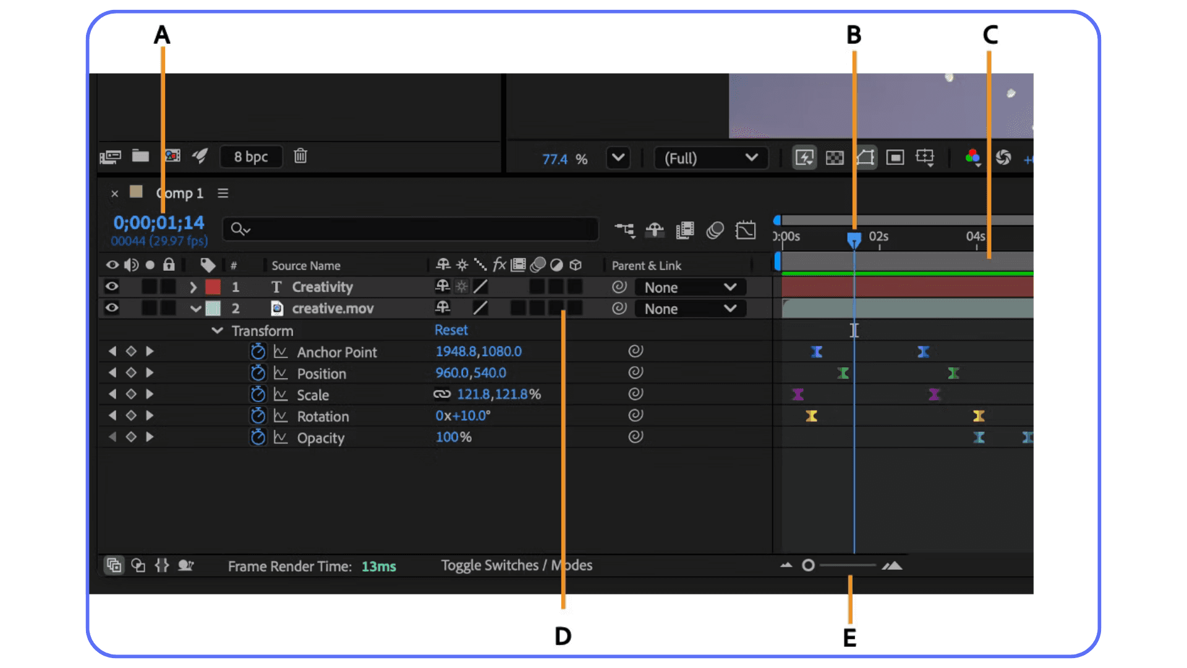Toggle visibility of creative.mov layer
Screen dimensions: 1187x668
(112, 308)
